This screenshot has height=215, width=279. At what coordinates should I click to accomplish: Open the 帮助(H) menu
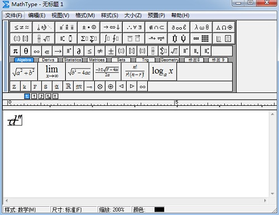point(180,16)
